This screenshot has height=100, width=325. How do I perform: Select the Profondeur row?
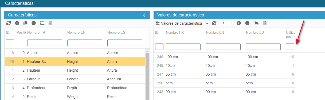[75, 88]
